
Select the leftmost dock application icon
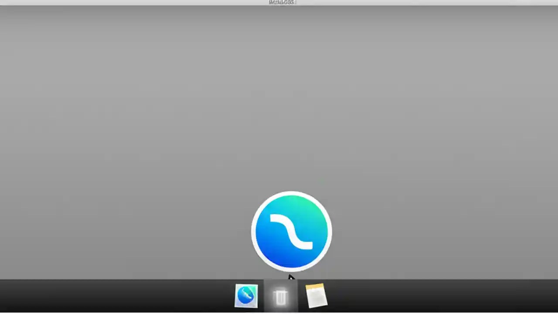click(246, 296)
